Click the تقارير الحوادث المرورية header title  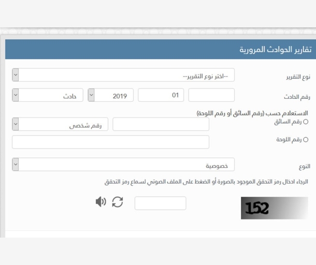tap(276, 49)
